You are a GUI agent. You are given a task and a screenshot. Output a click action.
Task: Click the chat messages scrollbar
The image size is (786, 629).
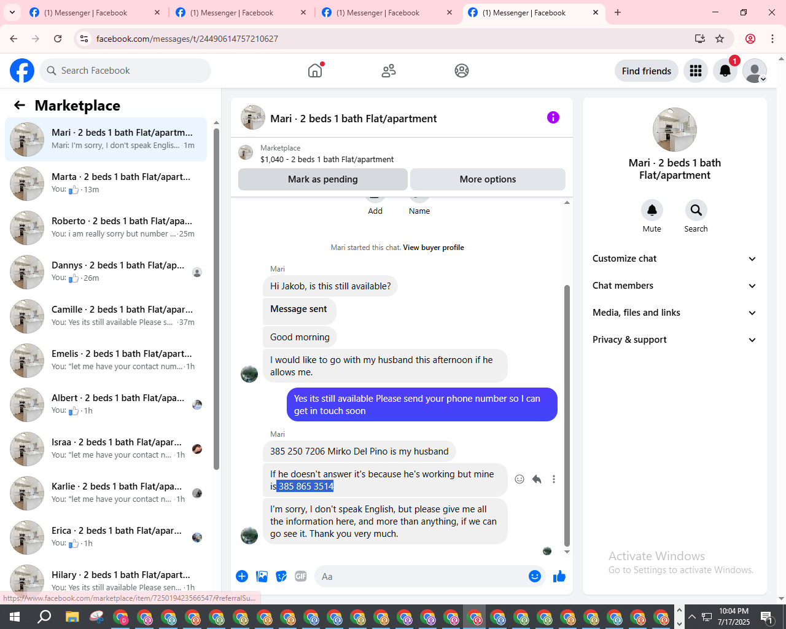coord(567,416)
